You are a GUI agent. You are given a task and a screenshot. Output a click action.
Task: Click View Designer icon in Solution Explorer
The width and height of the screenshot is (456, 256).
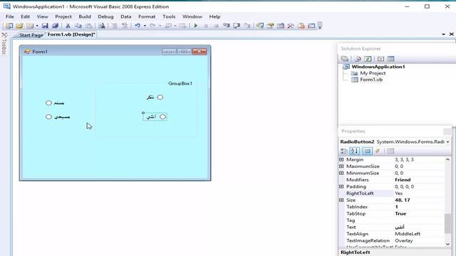click(390, 59)
